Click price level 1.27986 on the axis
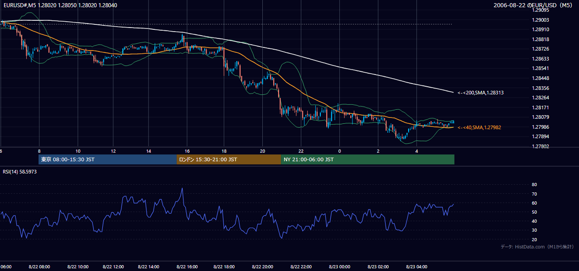The image size is (579, 271). pos(540,127)
